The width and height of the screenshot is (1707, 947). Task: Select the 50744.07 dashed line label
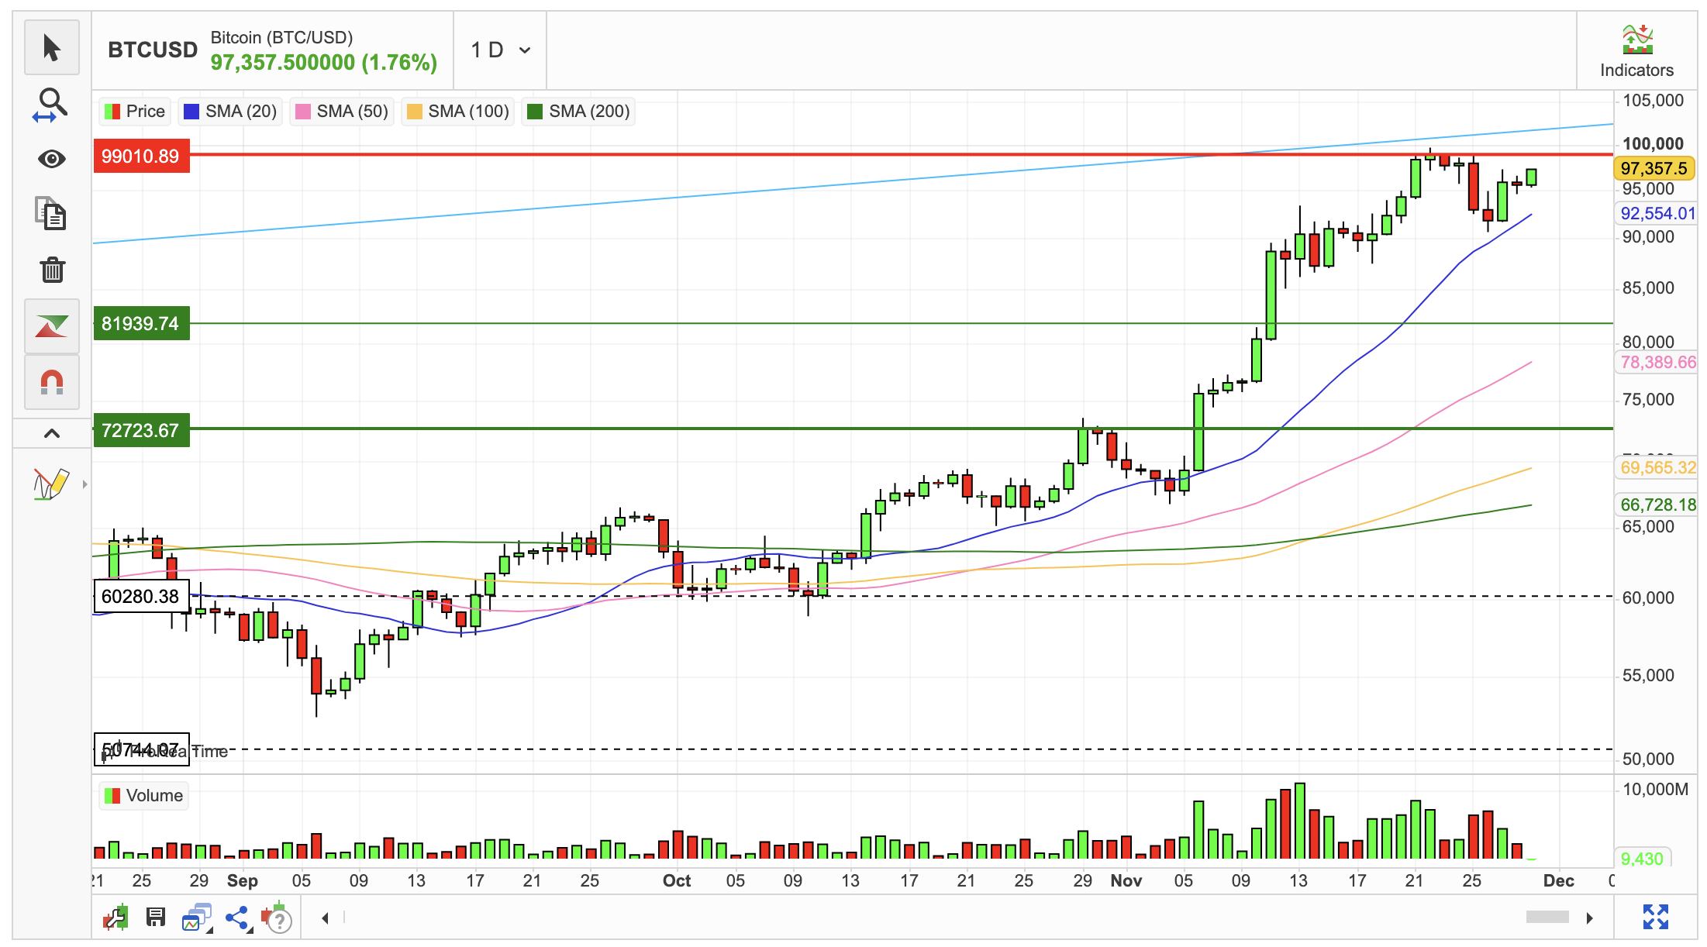141,749
